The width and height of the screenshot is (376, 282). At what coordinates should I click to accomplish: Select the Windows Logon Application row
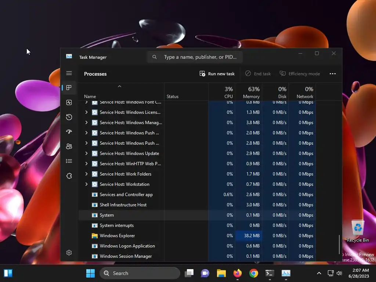[x=197, y=246]
